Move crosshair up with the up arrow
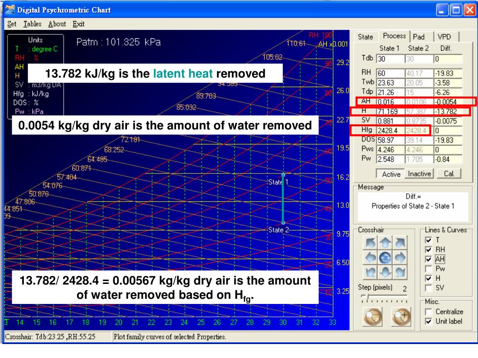The width and height of the screenshot is (478, 358). point(385,242)
